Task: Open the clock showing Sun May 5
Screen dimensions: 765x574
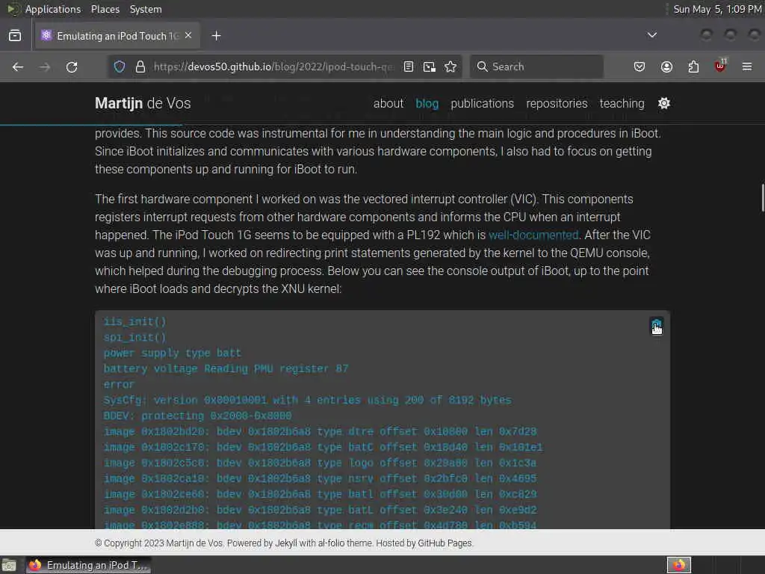Action: pos(717,9)
